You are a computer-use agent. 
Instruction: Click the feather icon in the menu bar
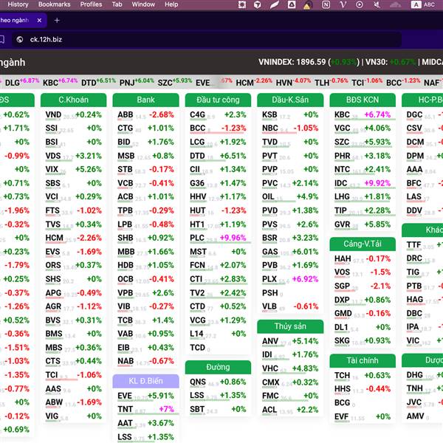pos(274,4)
